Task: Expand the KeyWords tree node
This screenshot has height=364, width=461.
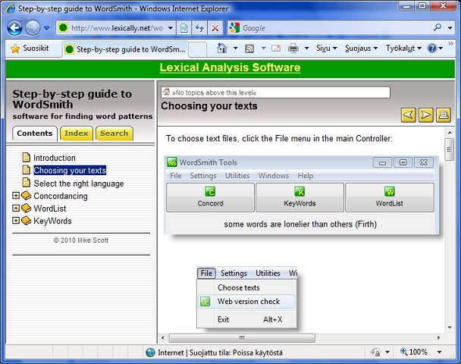Action: 16,221
